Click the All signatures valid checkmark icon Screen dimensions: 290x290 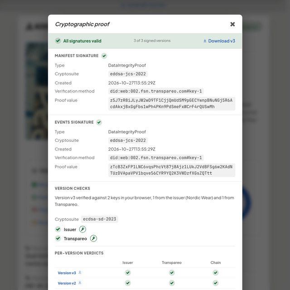tap(58, 41)
